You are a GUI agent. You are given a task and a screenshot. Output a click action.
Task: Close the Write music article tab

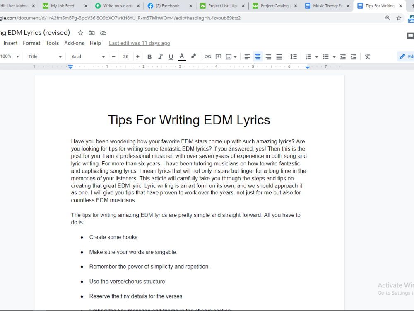[x=138, y=6]
